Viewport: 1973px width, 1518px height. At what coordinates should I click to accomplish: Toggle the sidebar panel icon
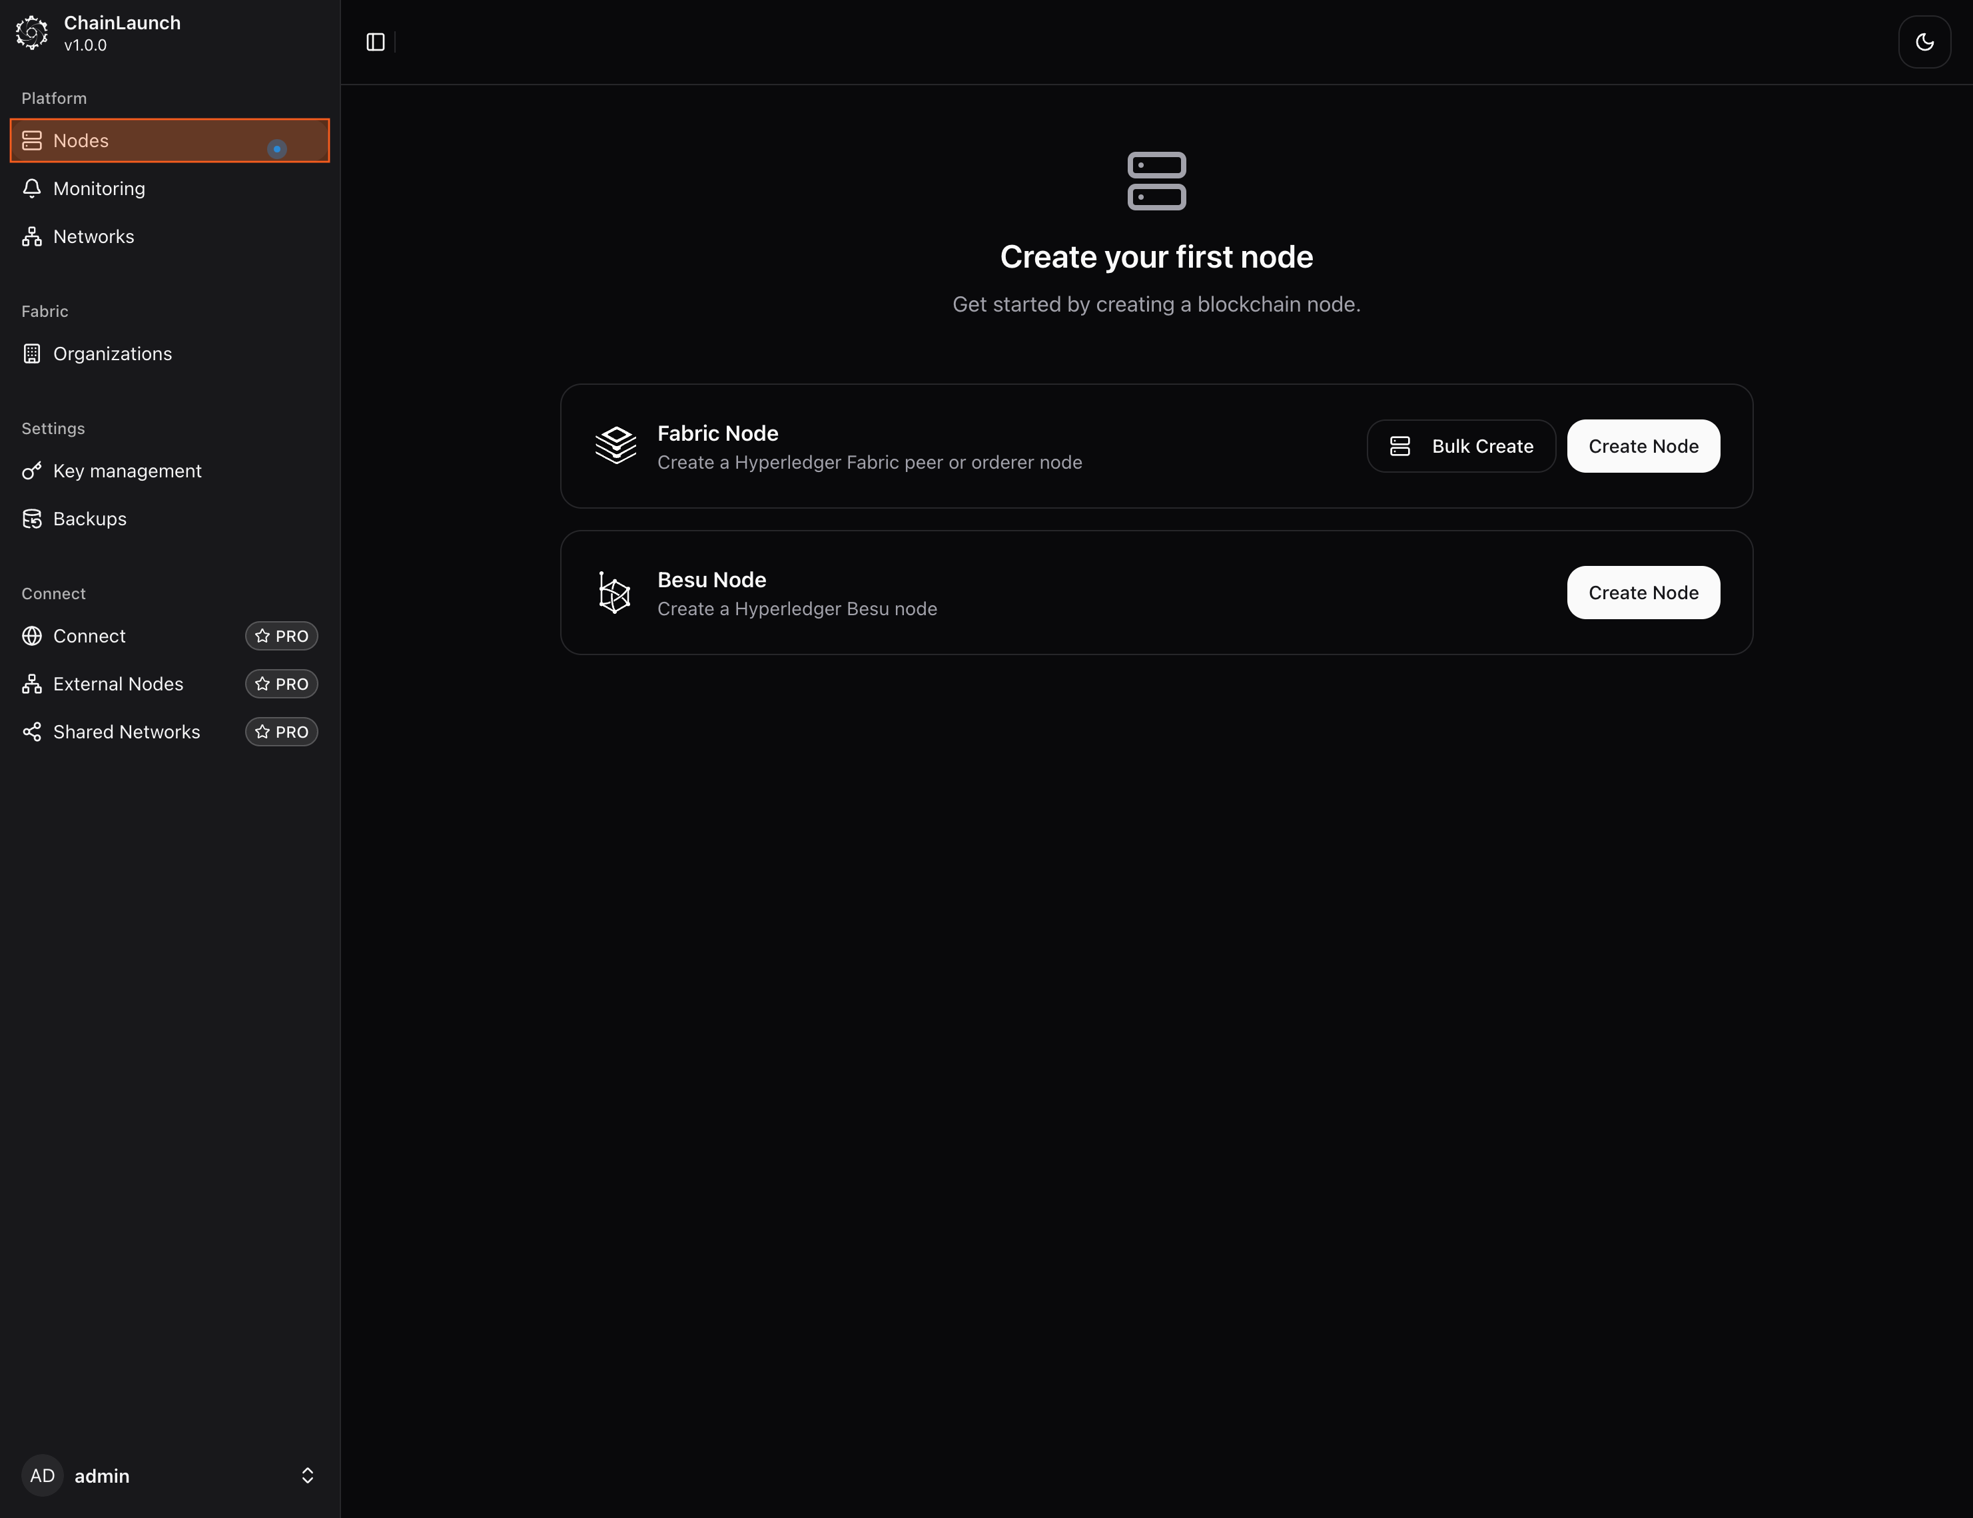pos(375,43)
